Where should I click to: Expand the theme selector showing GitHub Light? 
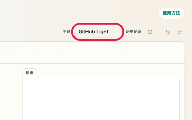pos(97,32)
